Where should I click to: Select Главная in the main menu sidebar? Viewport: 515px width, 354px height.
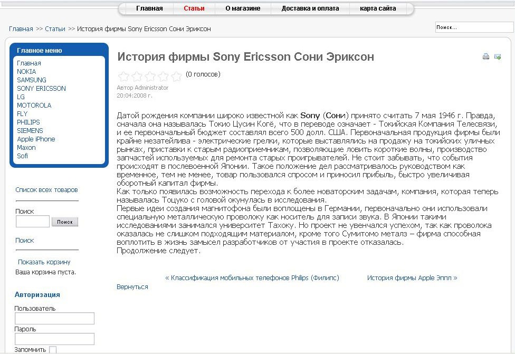29,63
